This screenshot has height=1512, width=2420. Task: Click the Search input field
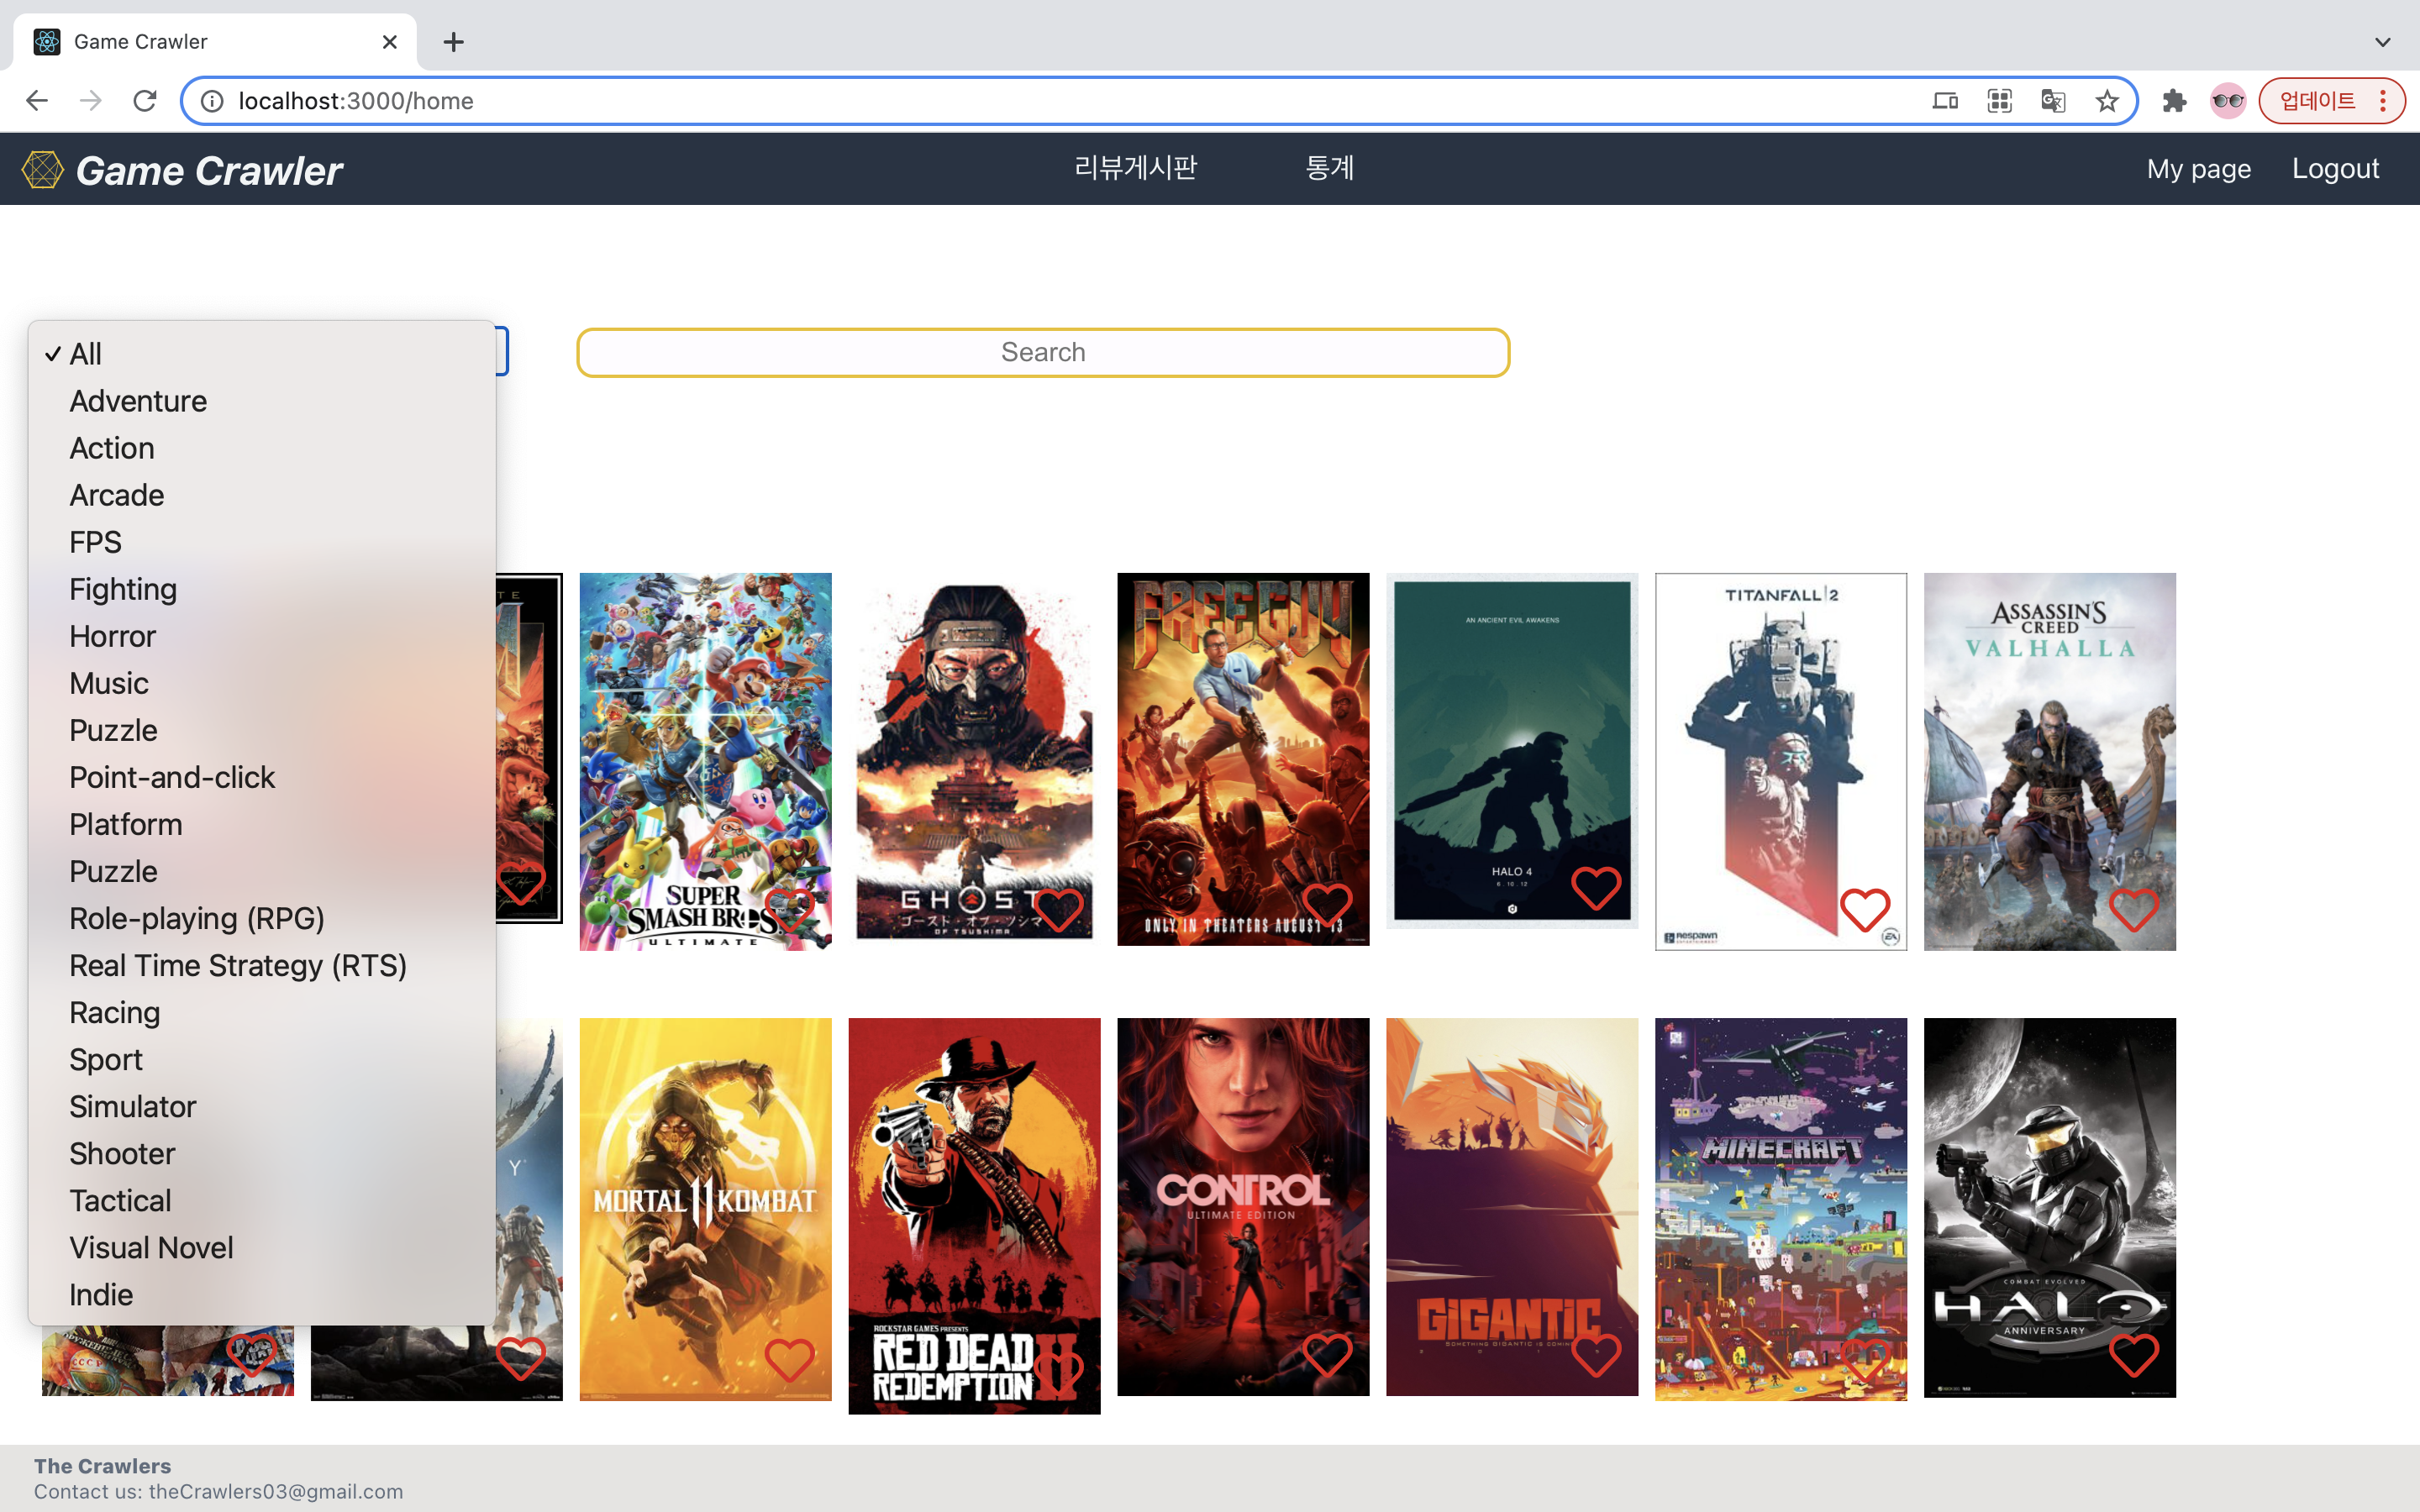pos(1042,352)
